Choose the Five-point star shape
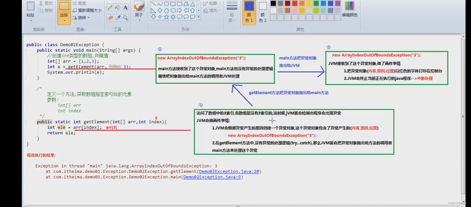The height and width of the screenshot is (207, 471). [x=166, y=17]
